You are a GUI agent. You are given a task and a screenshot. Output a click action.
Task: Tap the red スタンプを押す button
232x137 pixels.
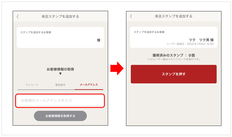coord(174,74)
